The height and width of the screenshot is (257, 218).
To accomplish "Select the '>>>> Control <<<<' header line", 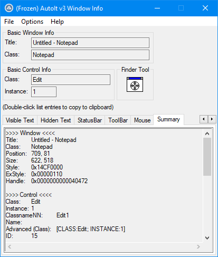I will pyautogui.click(x=29, y=195).
